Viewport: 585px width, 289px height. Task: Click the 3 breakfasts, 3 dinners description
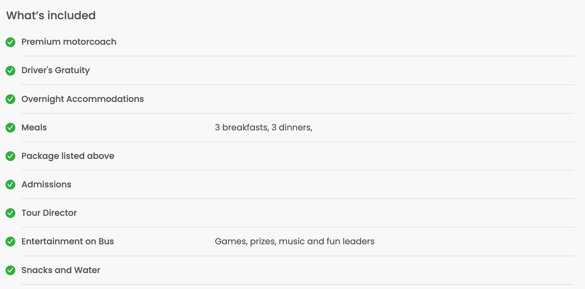point(264,127)
